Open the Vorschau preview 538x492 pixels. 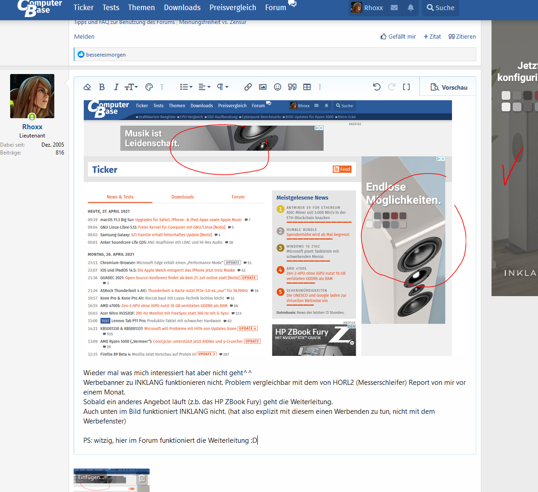[x=449, y=87]
